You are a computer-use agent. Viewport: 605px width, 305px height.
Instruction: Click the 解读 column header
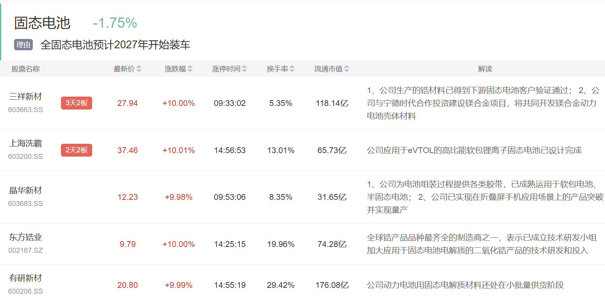tap(485, 69)
